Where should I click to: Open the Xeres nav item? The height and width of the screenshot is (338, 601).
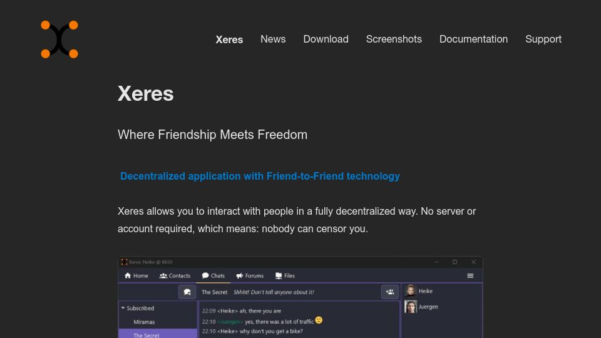tap(229, 39)
